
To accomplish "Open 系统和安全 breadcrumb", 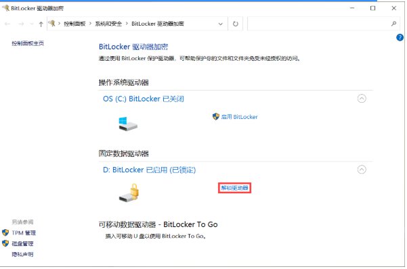I will (x=108, y=24).
